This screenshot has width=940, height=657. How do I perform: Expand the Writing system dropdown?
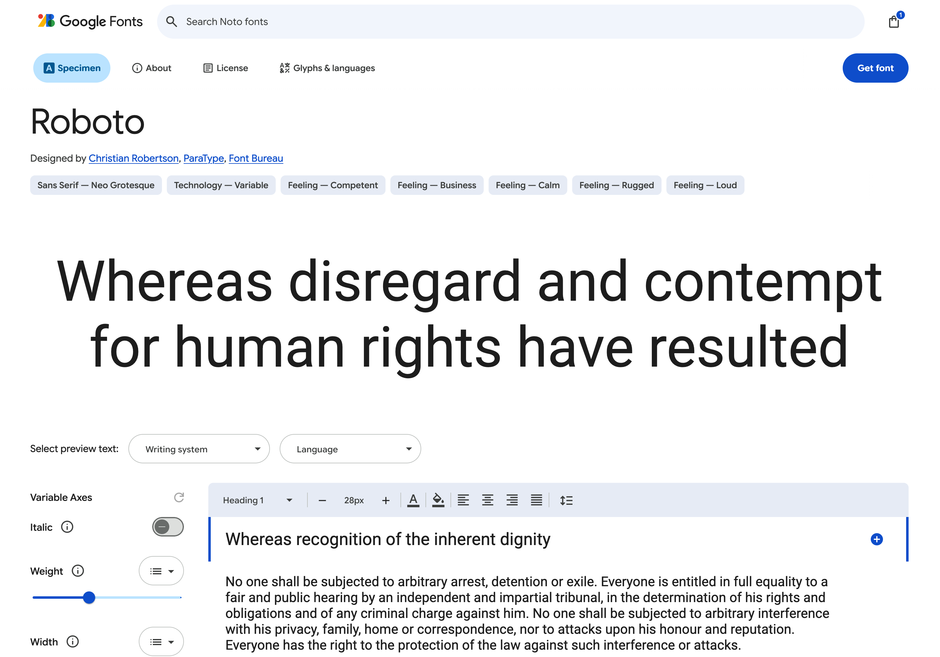199,449
